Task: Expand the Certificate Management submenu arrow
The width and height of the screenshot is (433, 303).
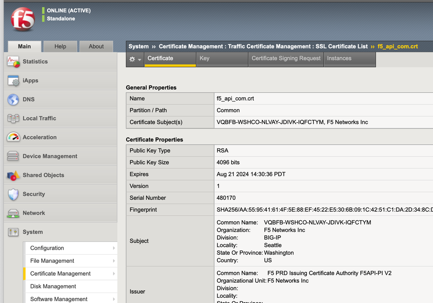Action: tap(114, 274)
